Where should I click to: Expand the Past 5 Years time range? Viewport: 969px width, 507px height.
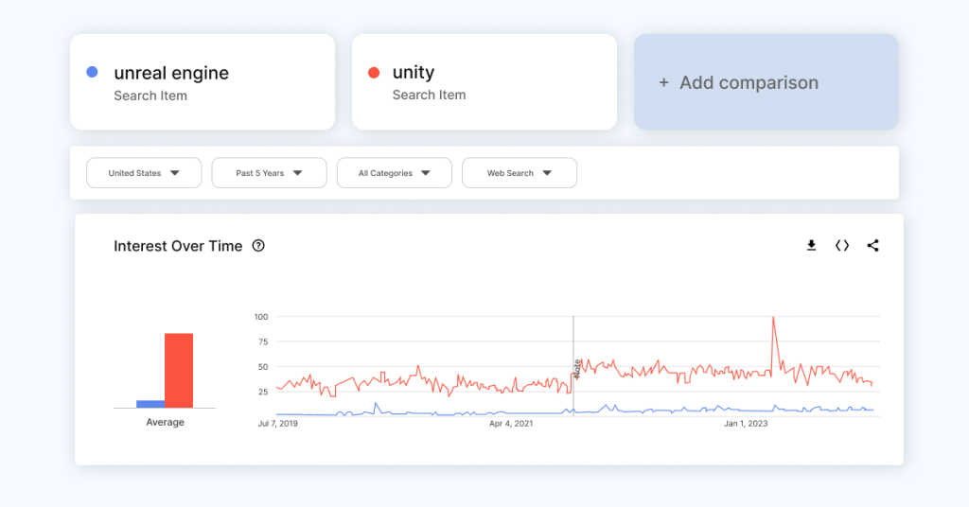(x=269, y=173)
